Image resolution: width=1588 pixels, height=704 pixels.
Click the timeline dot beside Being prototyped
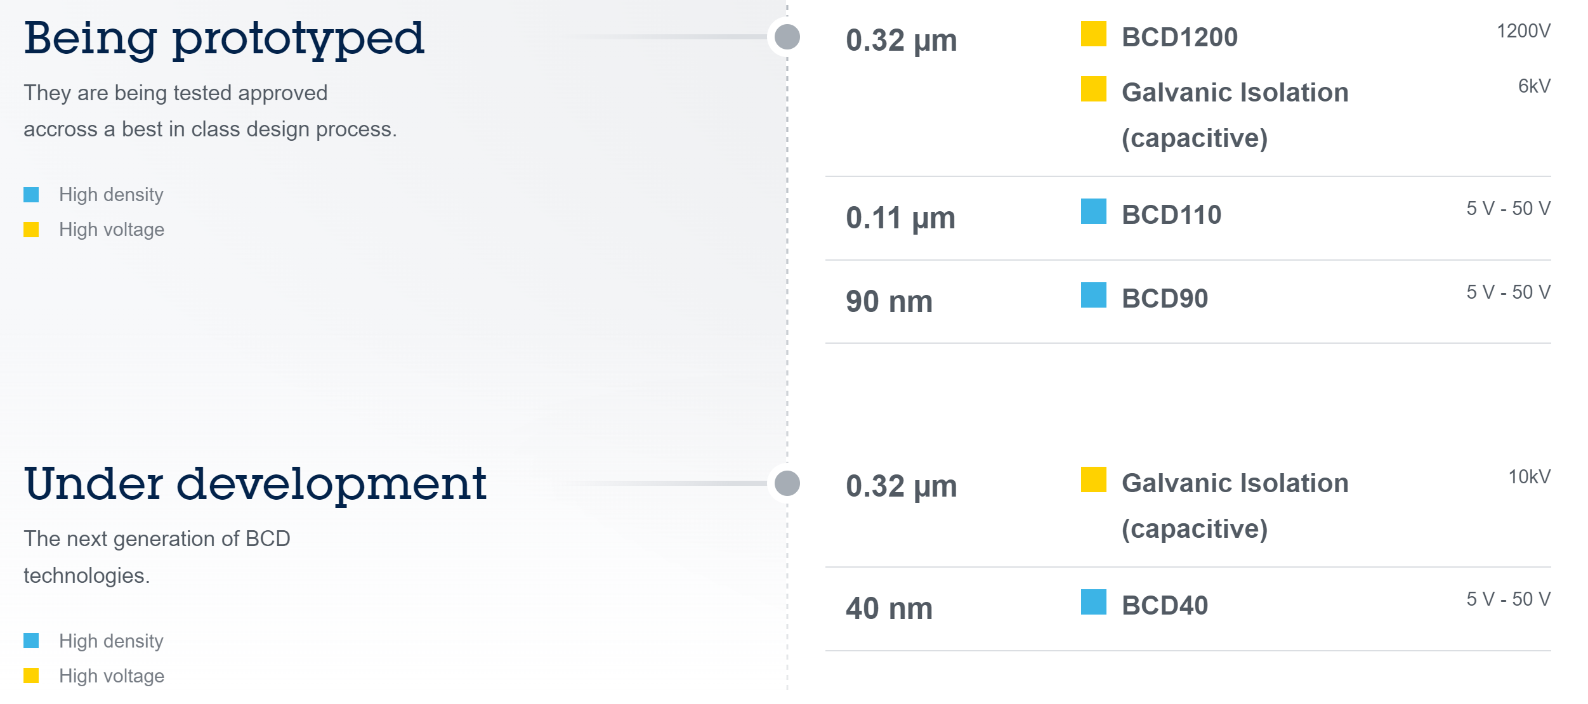787,37
